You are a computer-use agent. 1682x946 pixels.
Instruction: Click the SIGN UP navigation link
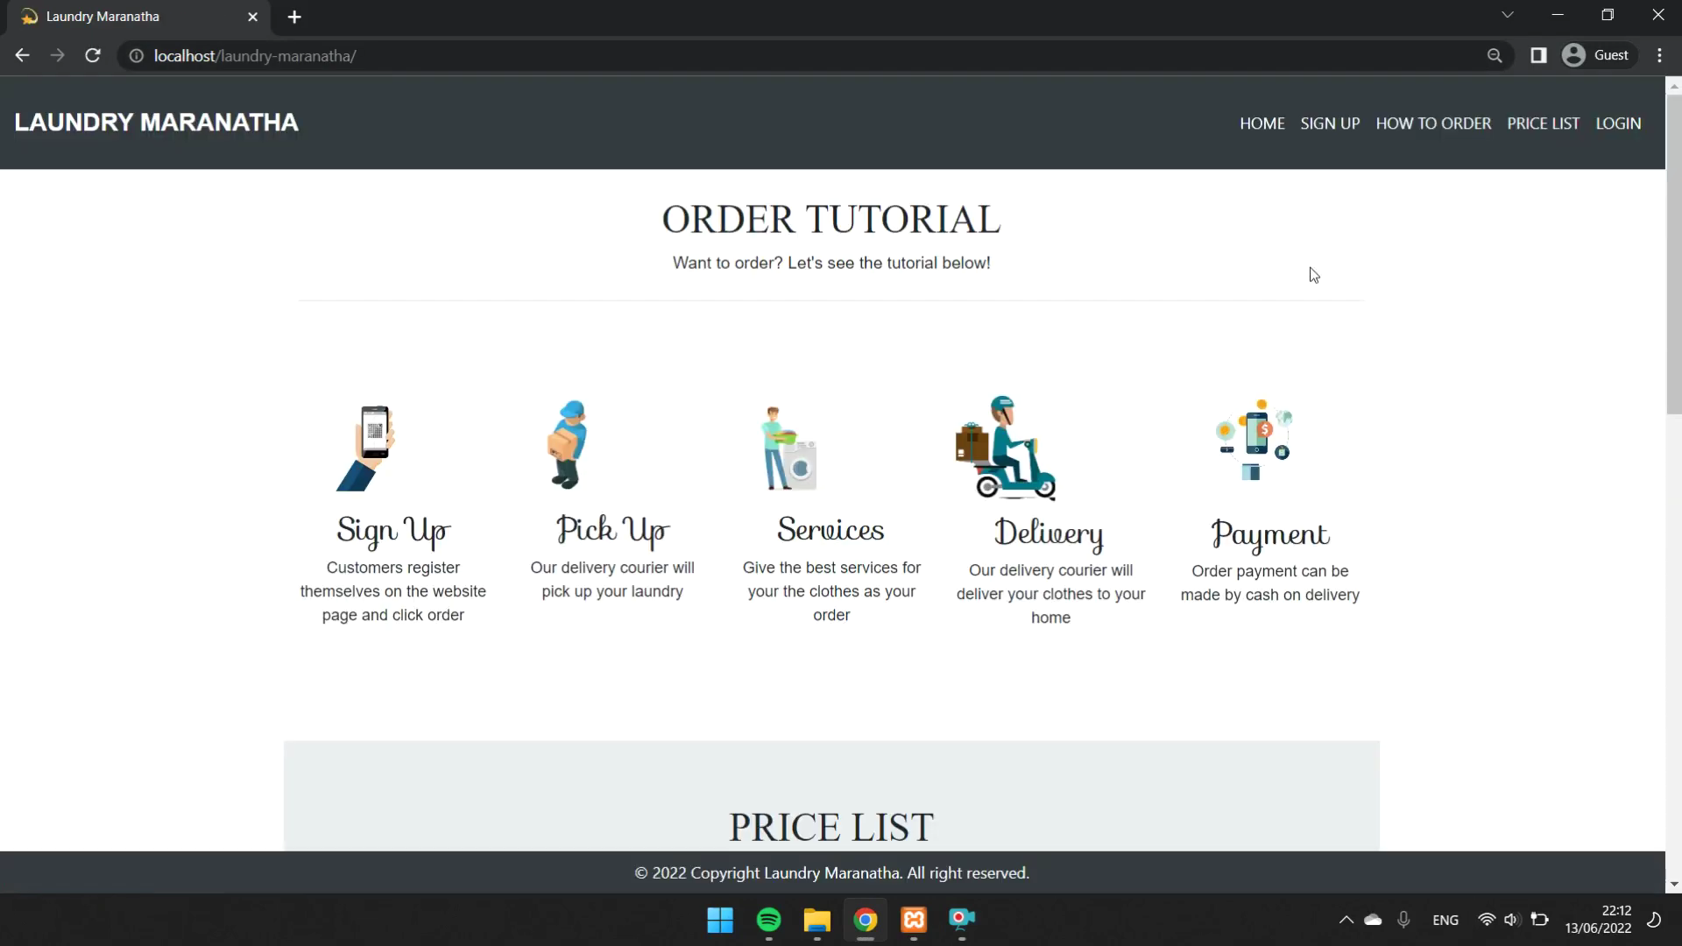(x=1330, y=123)
